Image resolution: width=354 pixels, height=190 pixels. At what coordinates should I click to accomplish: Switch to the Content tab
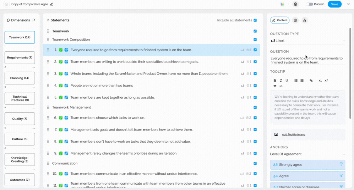(280, 20)
